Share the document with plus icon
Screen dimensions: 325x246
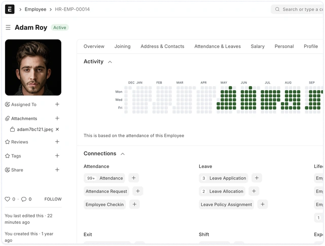[x=57, y=170]
